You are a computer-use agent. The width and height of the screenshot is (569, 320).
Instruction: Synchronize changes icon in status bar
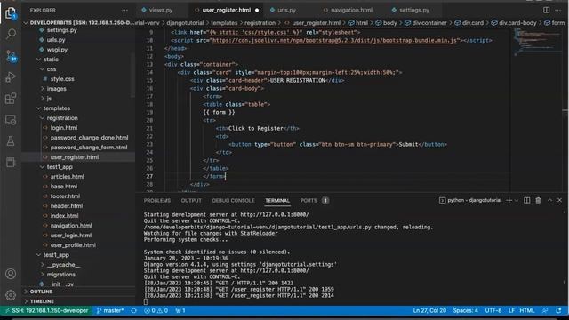point(134,311)
